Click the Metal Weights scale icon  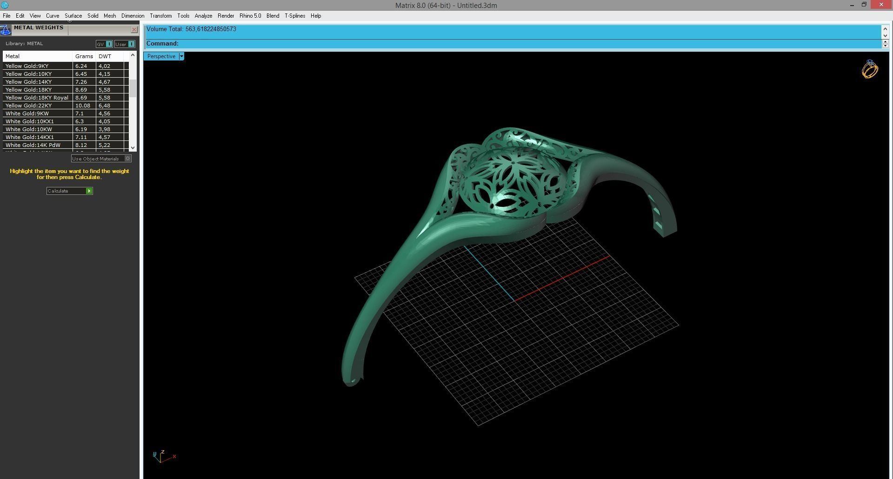click(5, 30)
